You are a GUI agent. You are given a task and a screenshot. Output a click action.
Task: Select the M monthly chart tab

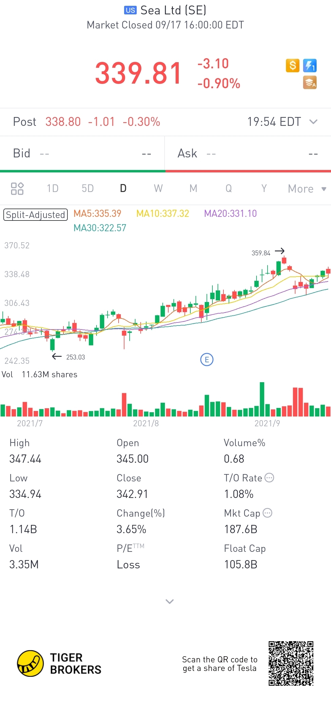[193, 188]
